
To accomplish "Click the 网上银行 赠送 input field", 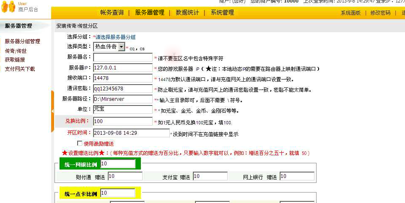I will (x=297, y=176).
